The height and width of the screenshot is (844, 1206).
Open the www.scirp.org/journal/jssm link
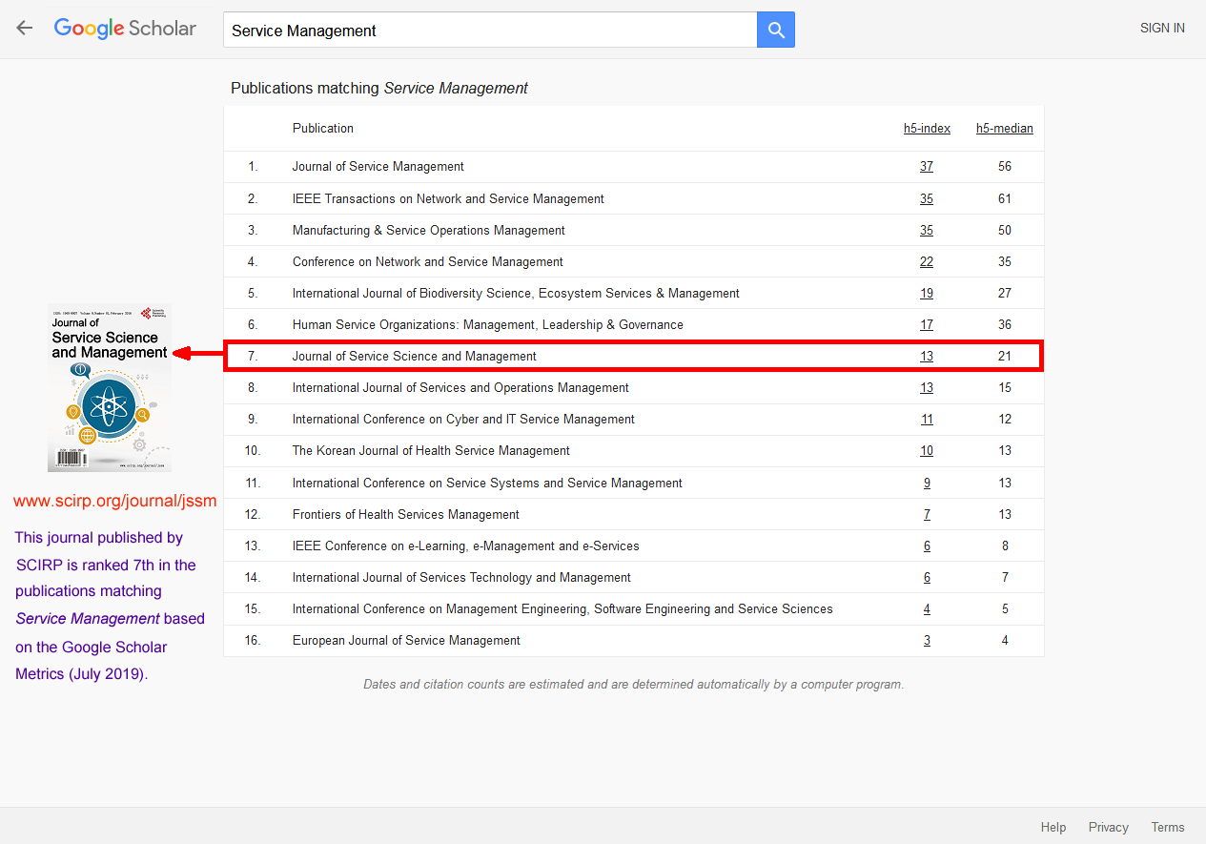click(114, 501)
